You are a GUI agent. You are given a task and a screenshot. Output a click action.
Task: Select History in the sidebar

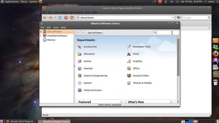[51, 40]
